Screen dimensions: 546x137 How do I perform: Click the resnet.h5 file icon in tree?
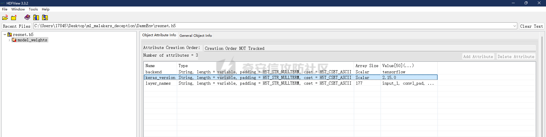tap(10, 35)
